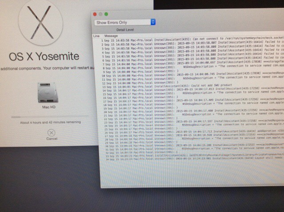Image resolution: width=284 pixels, height=212 pixels.
Task: Select log line 33 mentioning GetDYLDEntryPointWithImage
Action: [194, 155]
